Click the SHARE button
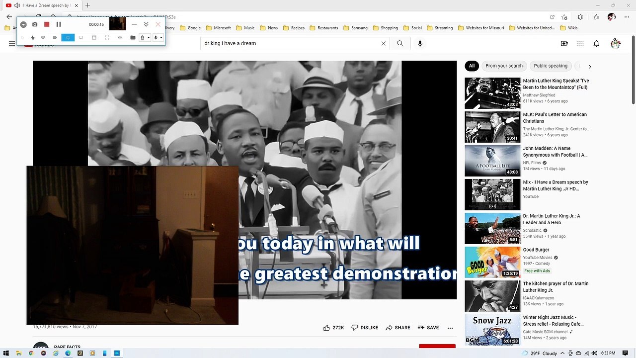The width and height of the screenshot is (636, 358). click(398, 328)
